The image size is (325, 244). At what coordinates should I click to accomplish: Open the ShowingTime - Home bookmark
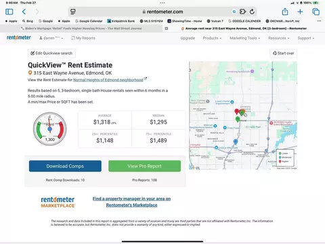coord(185,21)
